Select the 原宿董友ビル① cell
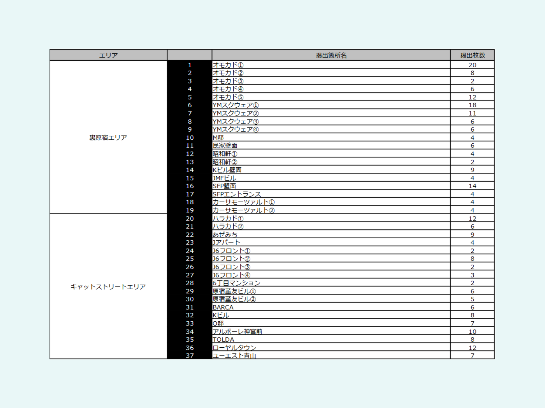 pyautogui.click(x=331, y=291)
